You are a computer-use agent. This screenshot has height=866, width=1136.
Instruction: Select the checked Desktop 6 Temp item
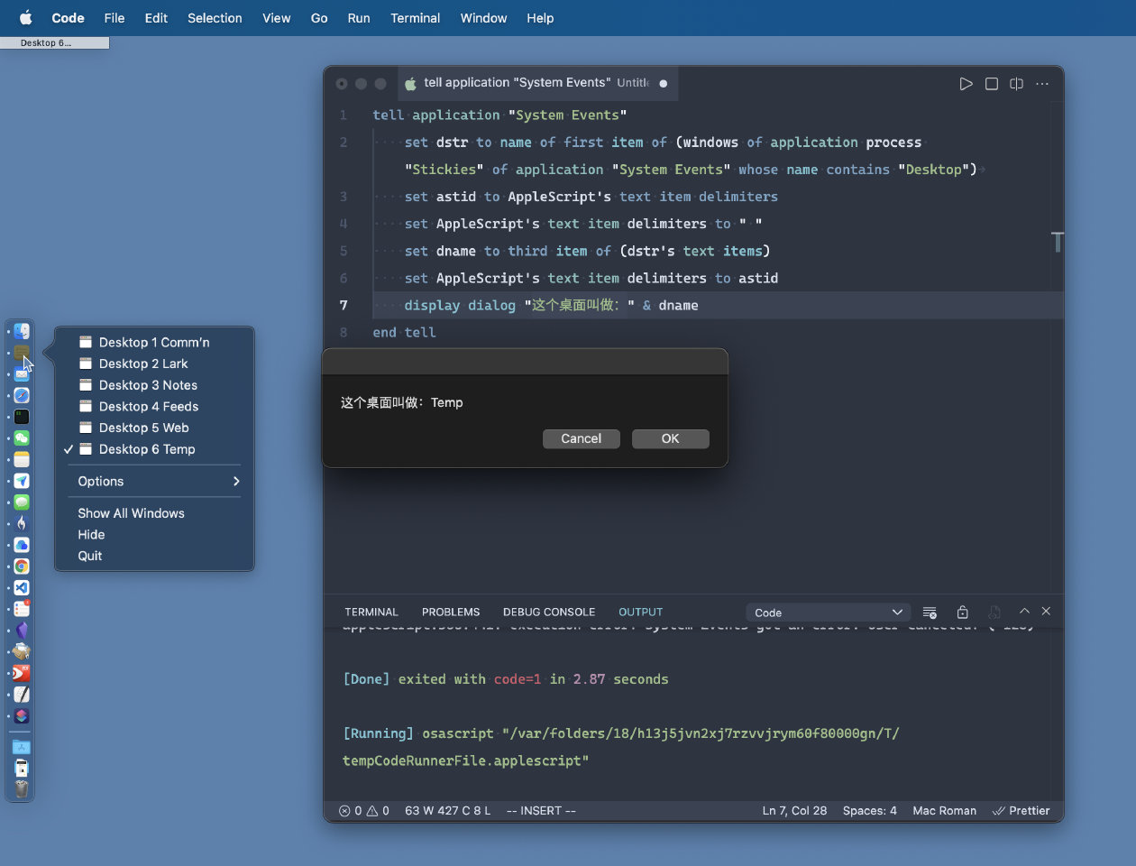pyautogui.click(x=147, y=449)
